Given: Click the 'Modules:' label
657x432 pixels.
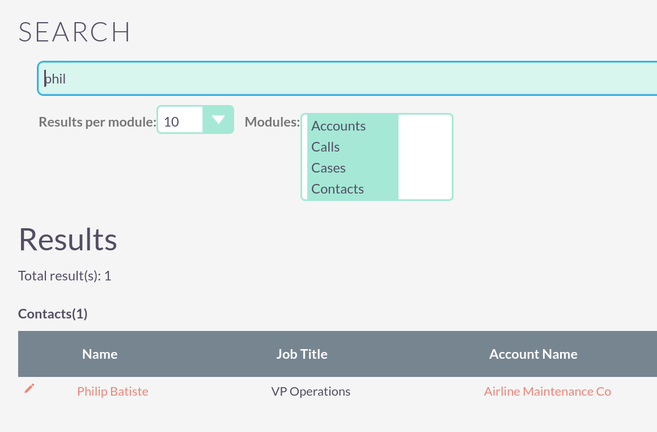Looking at the screenshot, I should [x=272, y=122].
